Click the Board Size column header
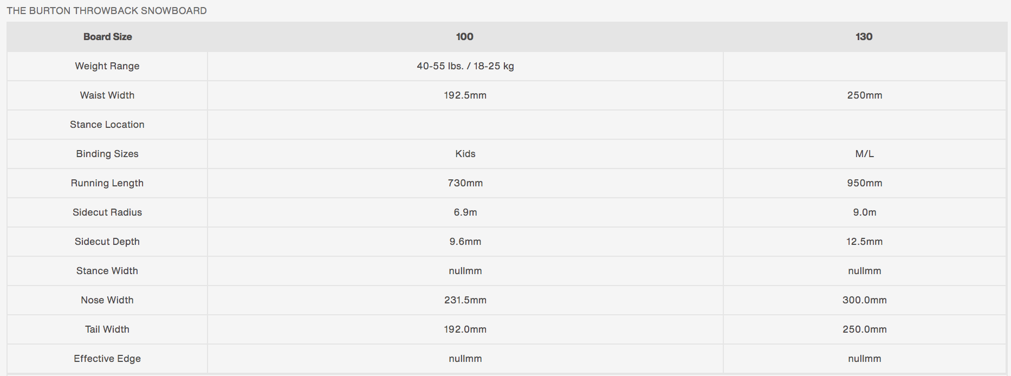 click(107, 37)
